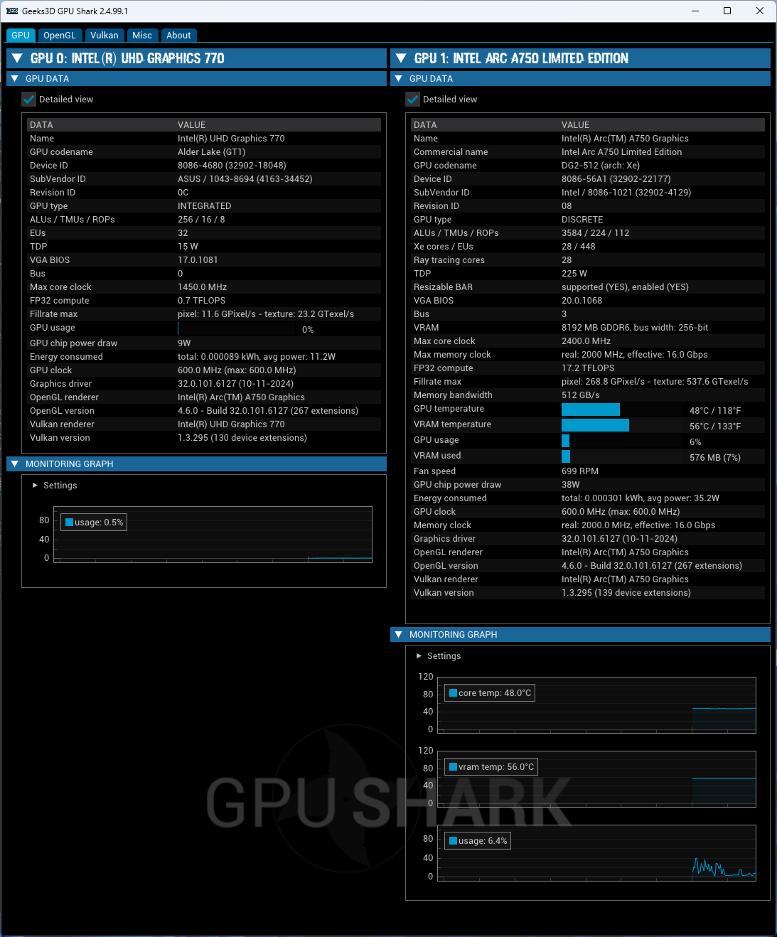
Task: Select '8192 MB GDDR6, bus width: 256-bit' VRAM value
Action: point(635,328)
